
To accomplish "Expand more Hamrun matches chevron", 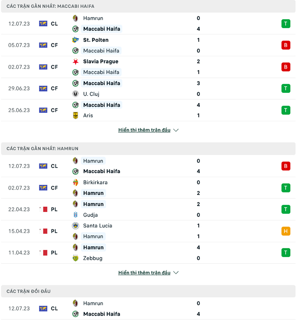I will [x=176, y=273].
